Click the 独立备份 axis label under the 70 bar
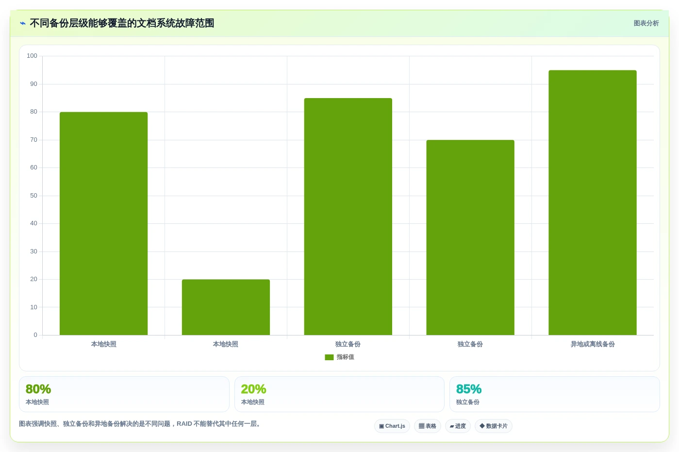This screenshot has height=452, width=679. pos(470,344)
